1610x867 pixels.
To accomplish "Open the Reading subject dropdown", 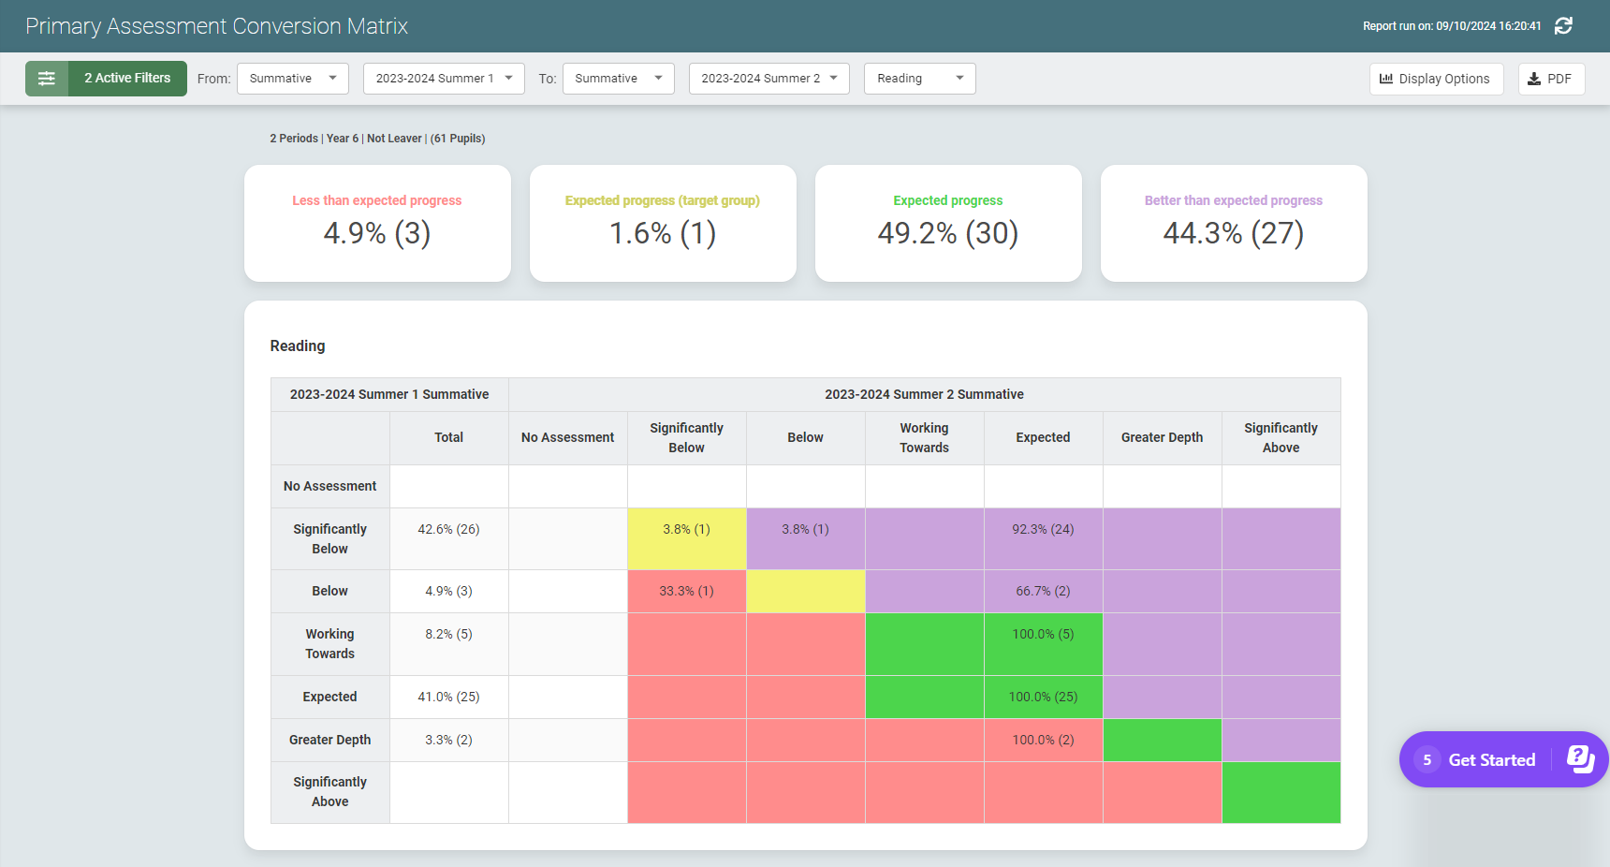I will 919,78.
